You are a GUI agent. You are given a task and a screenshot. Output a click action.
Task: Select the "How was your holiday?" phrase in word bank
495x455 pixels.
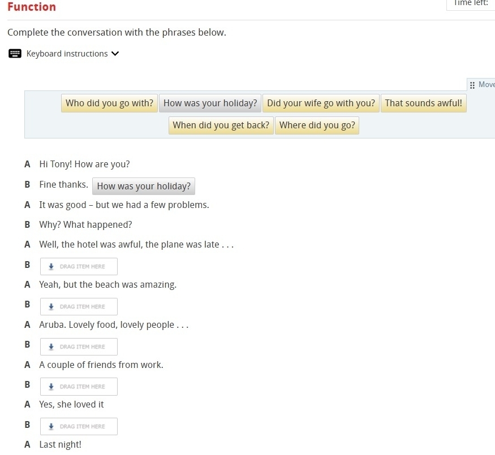210,103
